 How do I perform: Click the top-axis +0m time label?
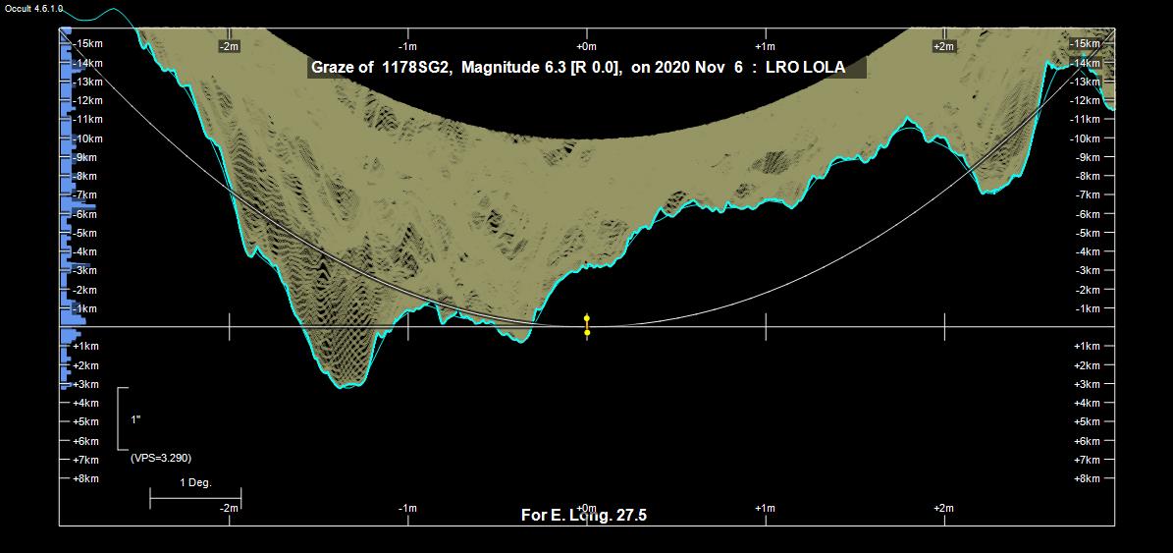(586, 46)
